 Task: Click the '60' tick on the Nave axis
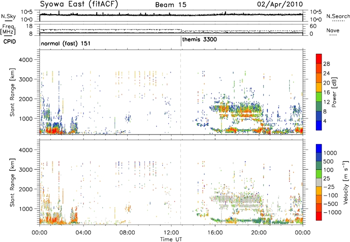pos(313,26)
